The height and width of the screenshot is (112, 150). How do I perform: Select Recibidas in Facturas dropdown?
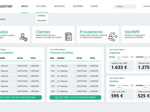tap(42, 21)
